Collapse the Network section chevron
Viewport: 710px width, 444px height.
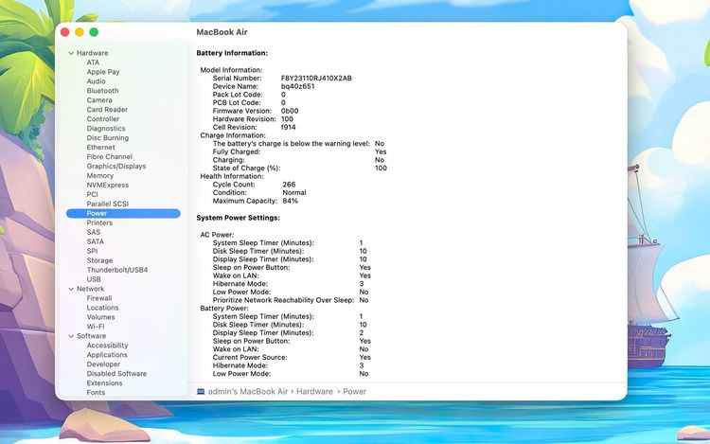71,289
